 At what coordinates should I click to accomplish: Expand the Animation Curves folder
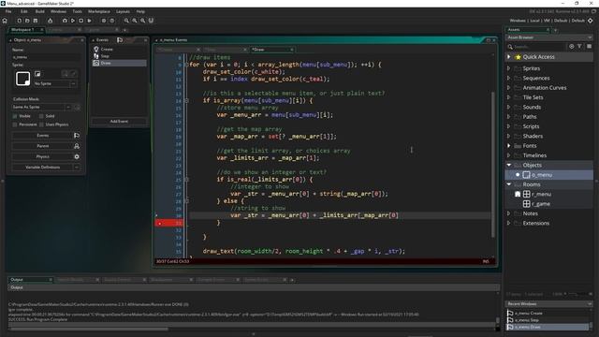[x=508, y=88]
